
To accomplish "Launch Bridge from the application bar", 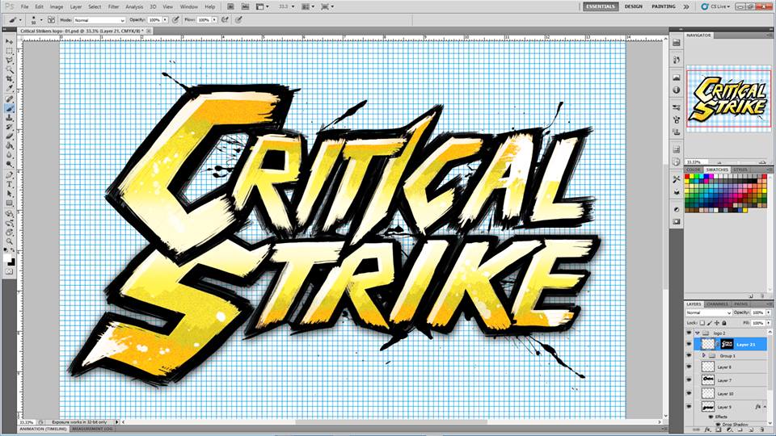I will coord(230,7).
